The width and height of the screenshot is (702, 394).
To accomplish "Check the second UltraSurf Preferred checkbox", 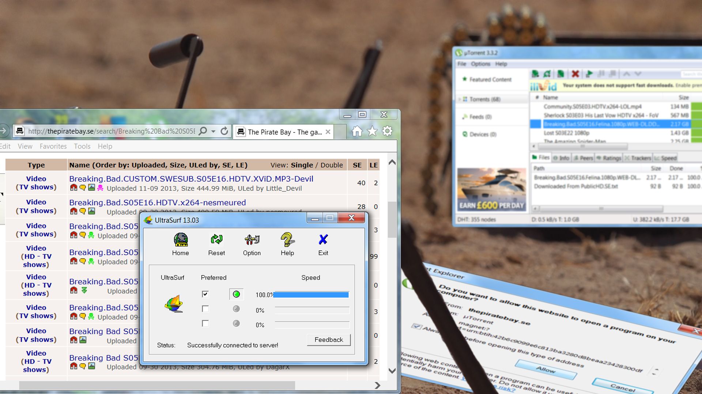I will [x=205, y=309].
